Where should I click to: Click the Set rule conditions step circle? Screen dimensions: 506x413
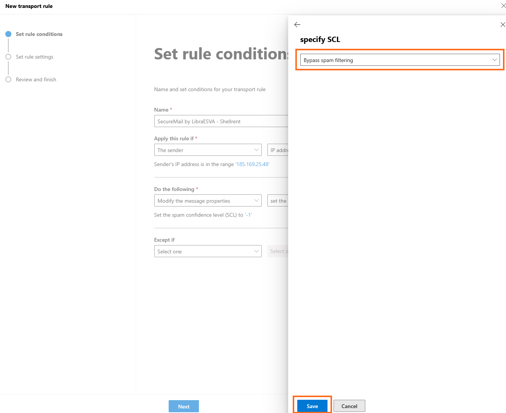tap(8, 34)
